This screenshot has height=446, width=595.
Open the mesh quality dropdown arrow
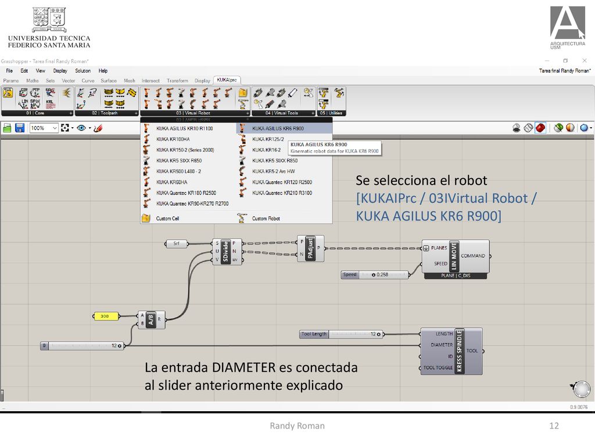[x=590, y=128]
